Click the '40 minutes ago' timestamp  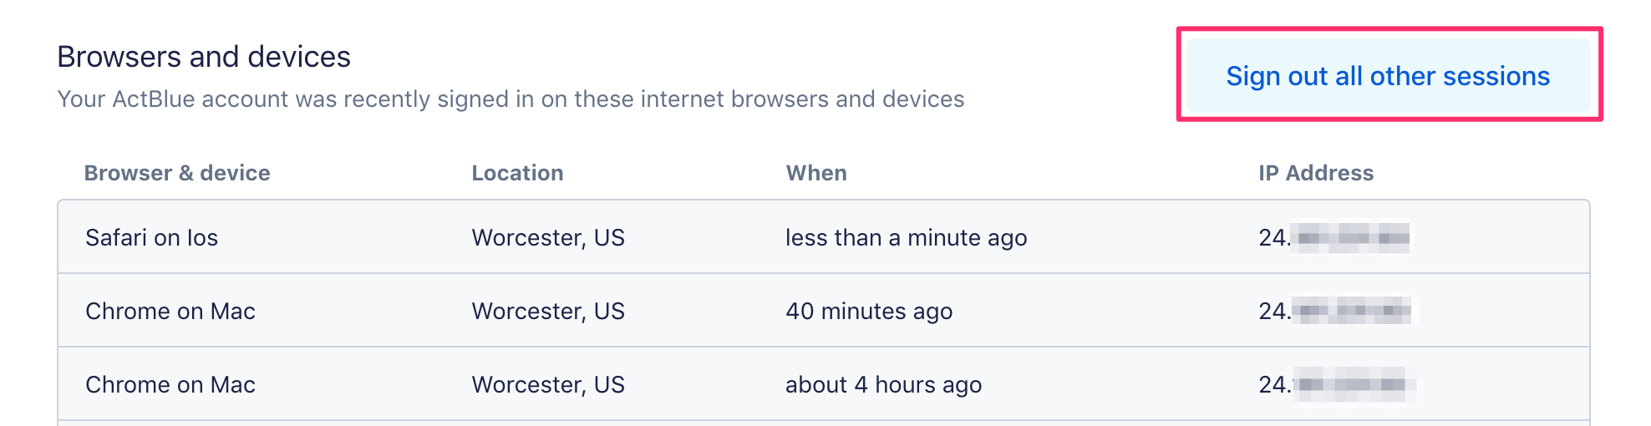point(869,312)
